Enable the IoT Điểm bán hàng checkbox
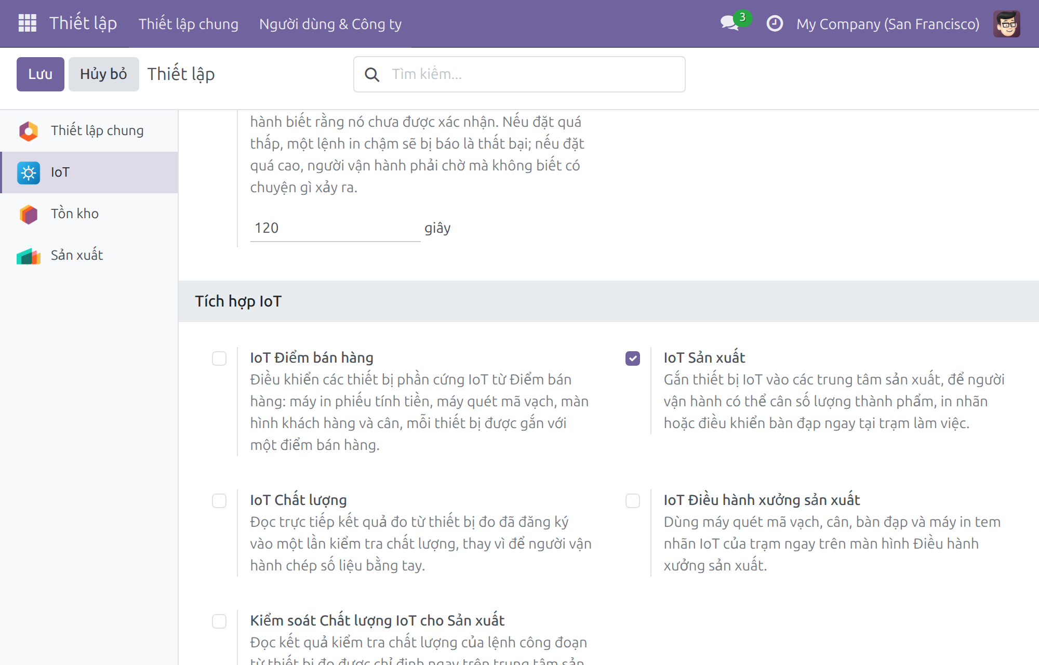This screenshot has height=665, width=1039. point(219,358)
